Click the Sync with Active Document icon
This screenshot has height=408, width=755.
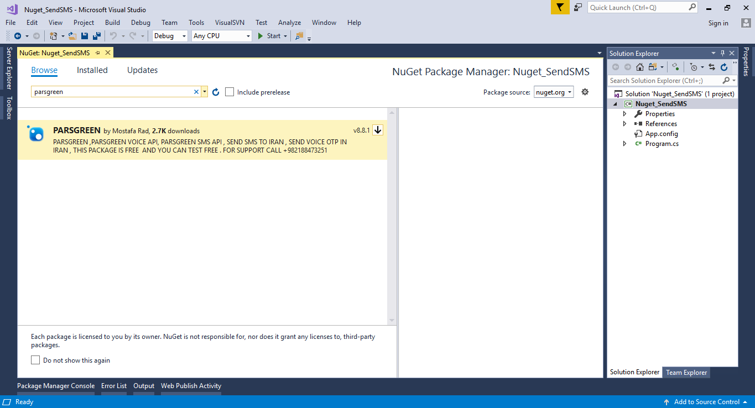[x=712, y=67]
